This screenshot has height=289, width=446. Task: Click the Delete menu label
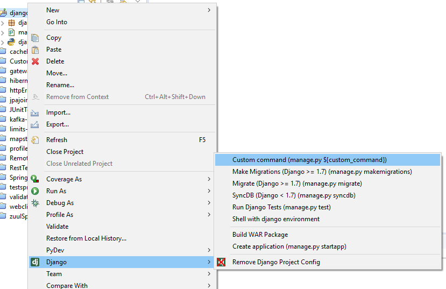[x=55, y=61]
